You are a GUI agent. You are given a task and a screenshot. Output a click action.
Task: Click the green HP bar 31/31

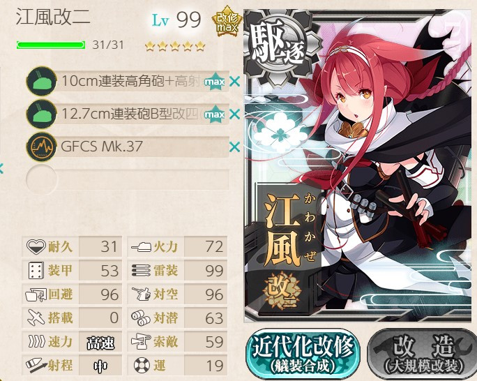coord(51,45)
